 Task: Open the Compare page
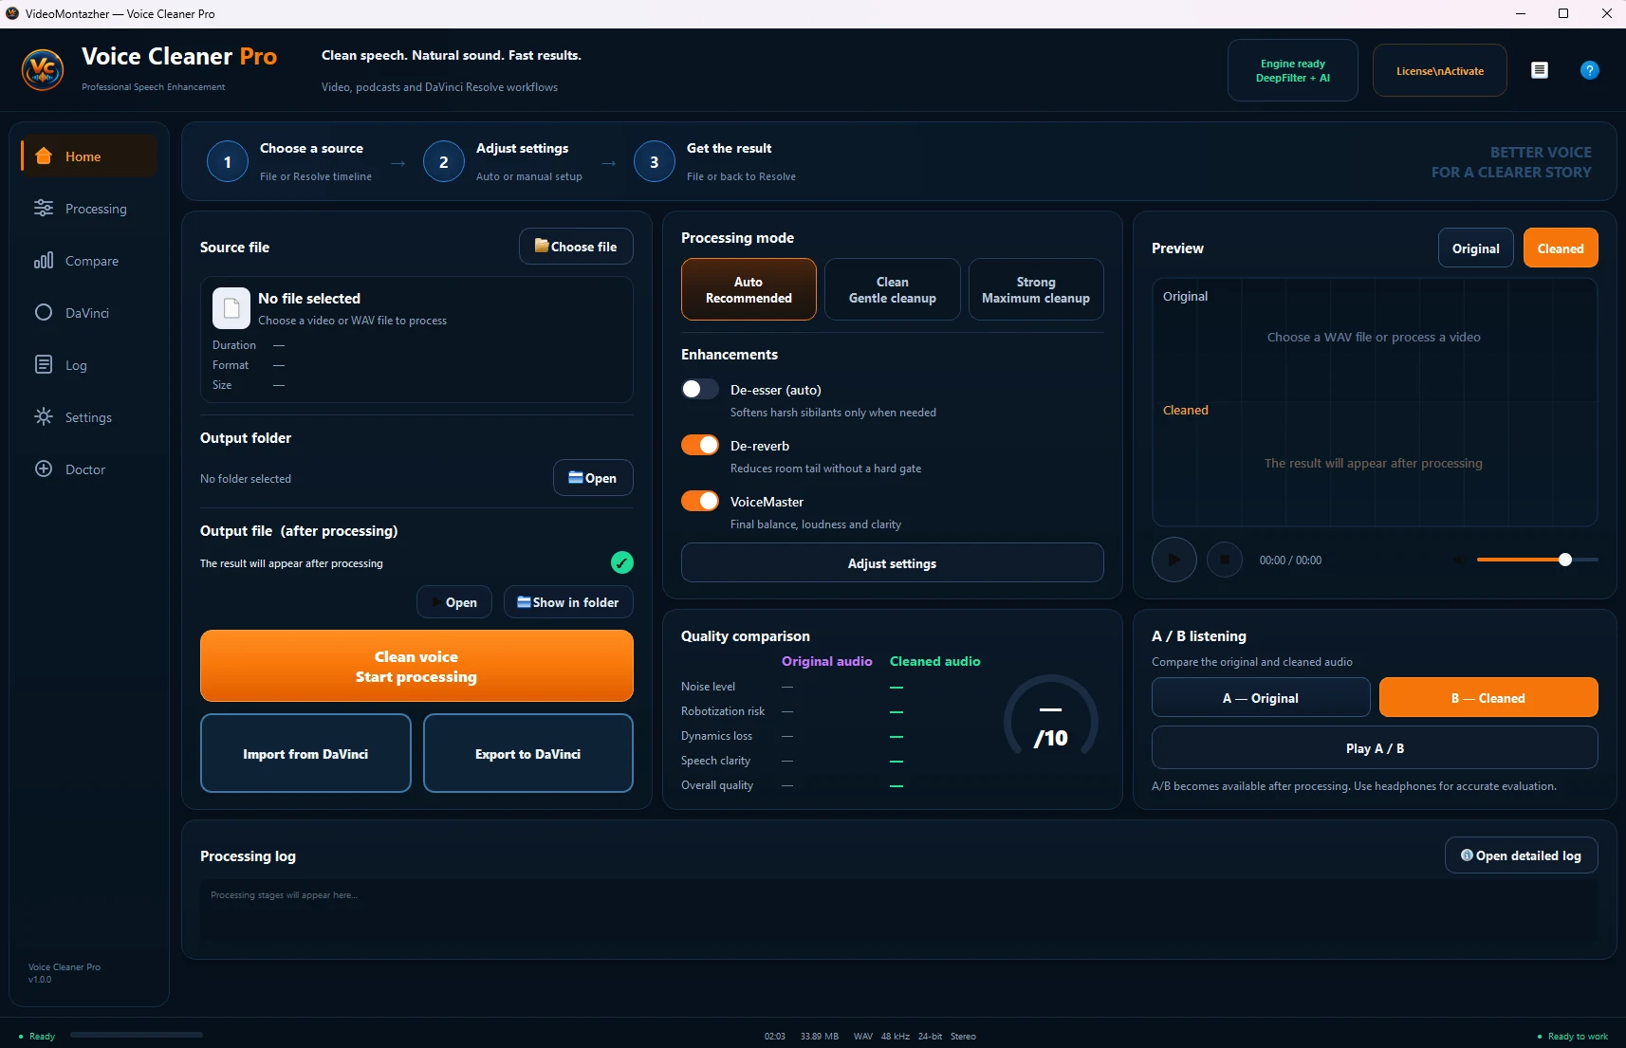(89, 261)
